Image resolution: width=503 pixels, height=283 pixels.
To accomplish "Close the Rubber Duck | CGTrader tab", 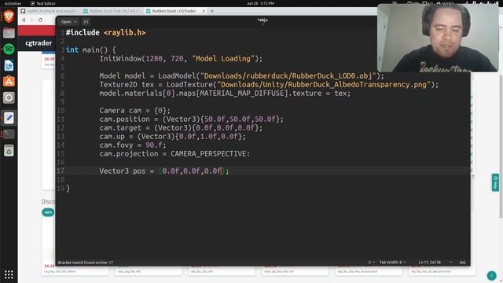I will (x=204, y=11).
